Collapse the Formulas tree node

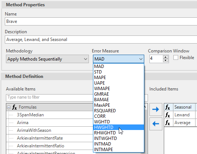[8, 107]
